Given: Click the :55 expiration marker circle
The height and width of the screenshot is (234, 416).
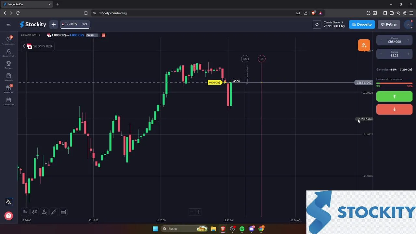Looking at the screenshot, I should (262, 59).
